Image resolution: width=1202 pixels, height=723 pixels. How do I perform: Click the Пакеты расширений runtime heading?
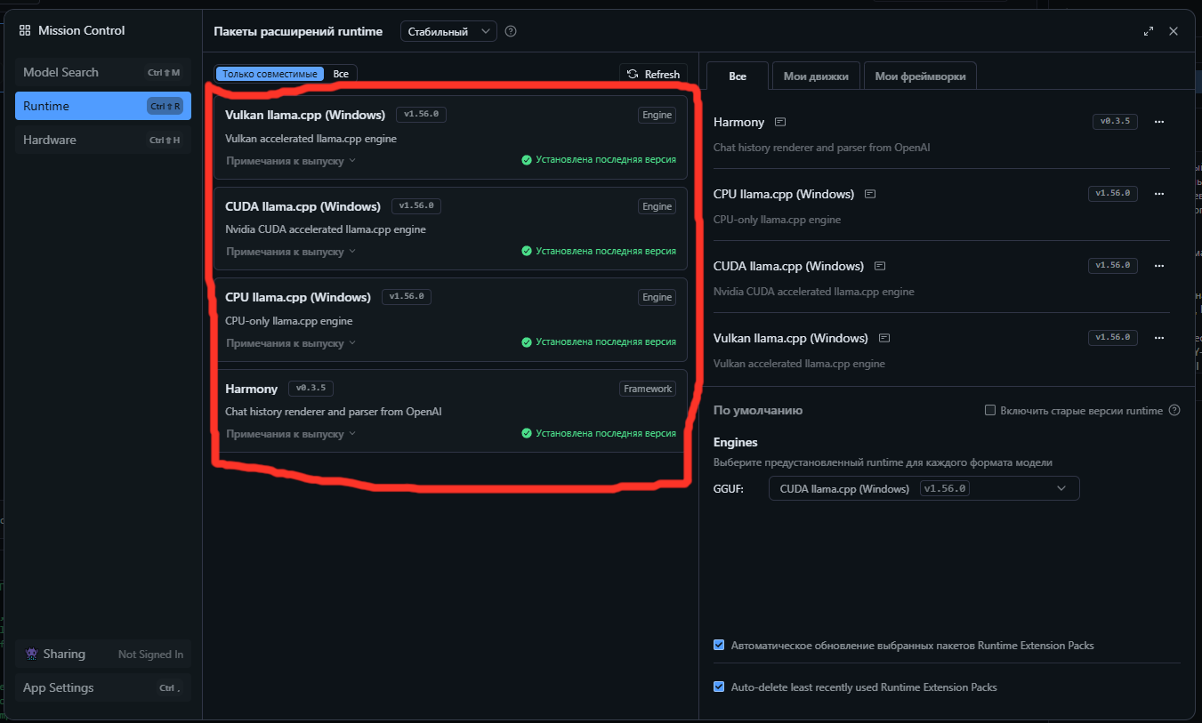pos(298,31)
